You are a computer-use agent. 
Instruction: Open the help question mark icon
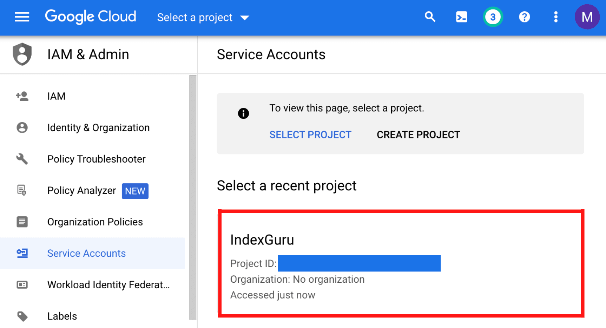(524, 17)
